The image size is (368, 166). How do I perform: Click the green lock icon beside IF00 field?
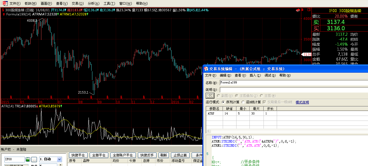[28, 159]
